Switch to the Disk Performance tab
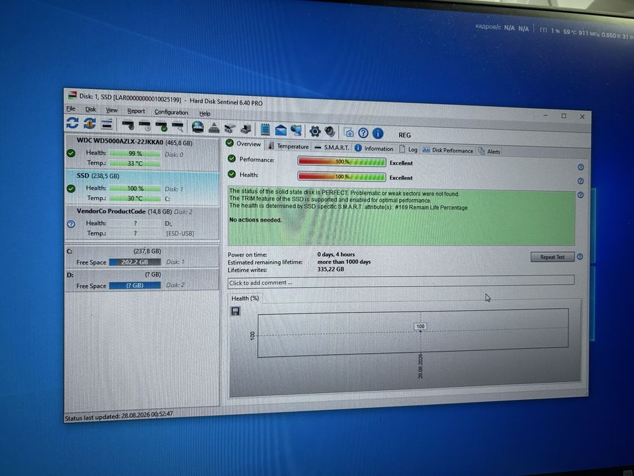 pyautogui.click(x=448, y=150)
